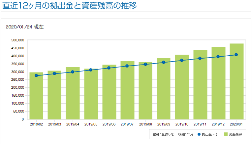The width and height of the screenshot is (252, 145).
Task: Click the 100,000 y-axis label
Action: tap(18, 103)
